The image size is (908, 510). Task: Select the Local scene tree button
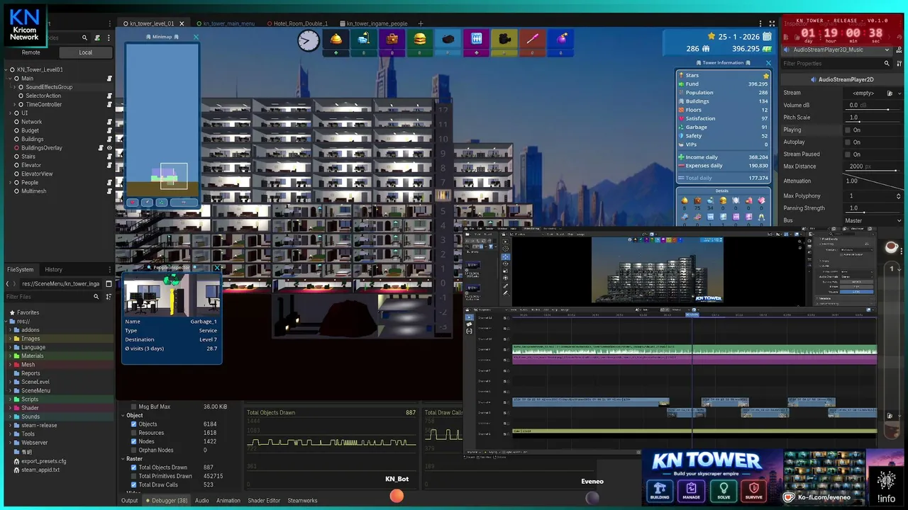(x=85, y=52)
